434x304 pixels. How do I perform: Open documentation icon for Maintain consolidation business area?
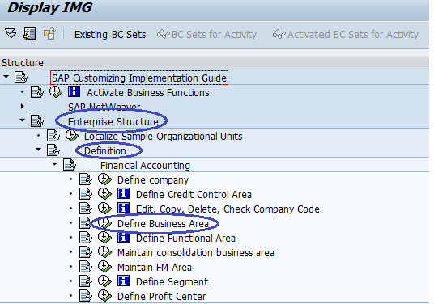[x=86, y=252]
